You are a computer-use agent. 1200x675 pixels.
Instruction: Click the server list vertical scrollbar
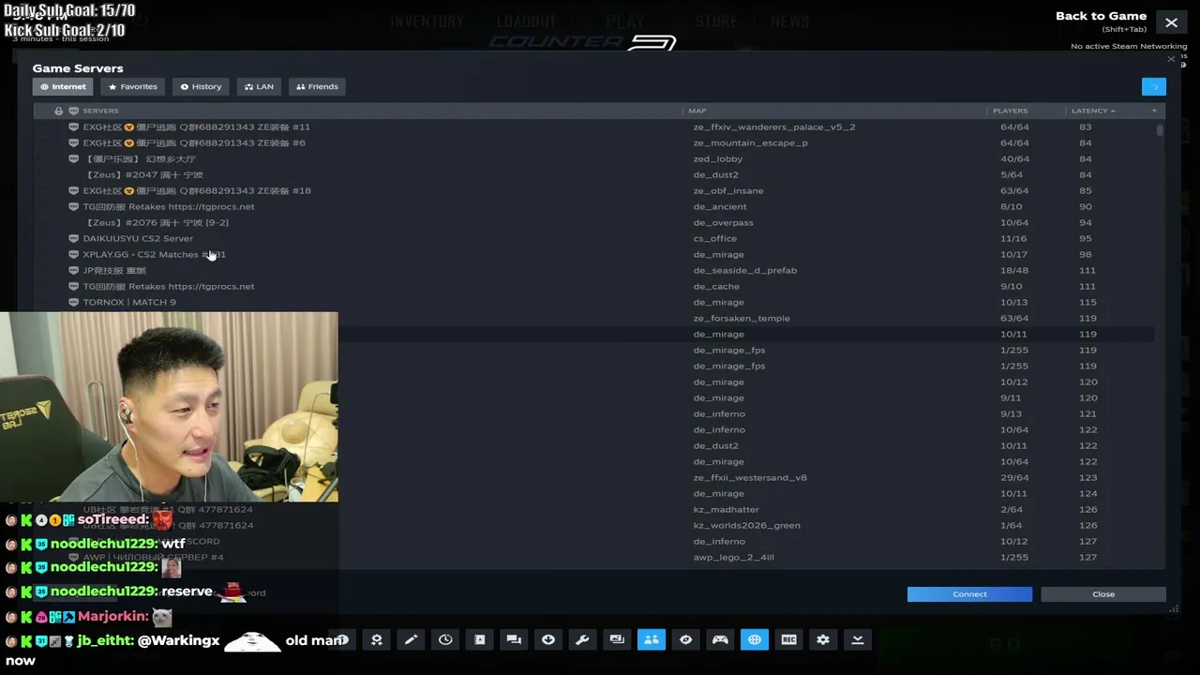1160,130
